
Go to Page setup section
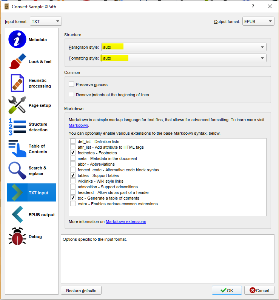[x=32, y=105]
